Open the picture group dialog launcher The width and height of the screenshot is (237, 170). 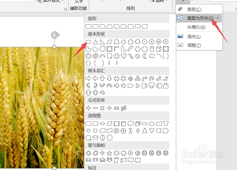tap(66, 9)
